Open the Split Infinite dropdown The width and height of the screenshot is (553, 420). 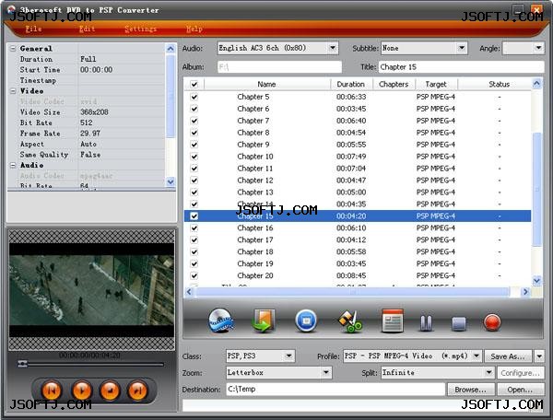point(488,372)
